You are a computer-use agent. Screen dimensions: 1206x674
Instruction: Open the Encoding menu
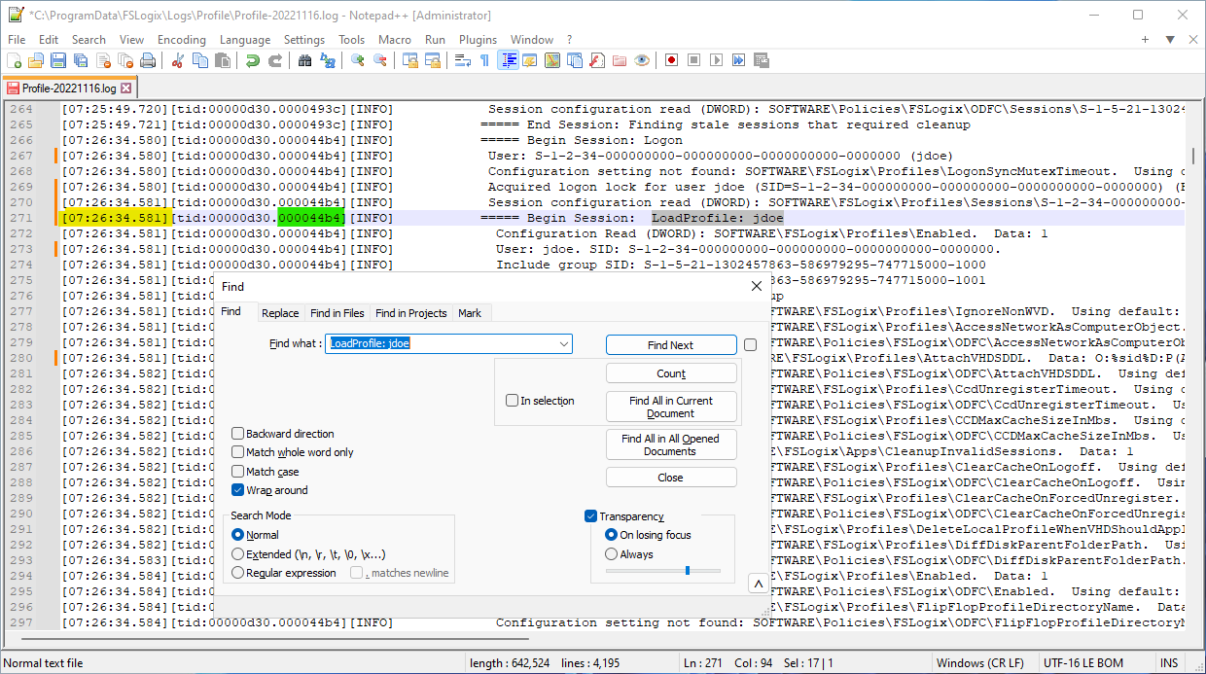(182, 40)
